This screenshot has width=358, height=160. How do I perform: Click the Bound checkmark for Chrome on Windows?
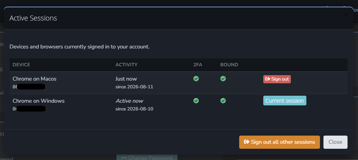pyautogui.click(x=223, y=100)
